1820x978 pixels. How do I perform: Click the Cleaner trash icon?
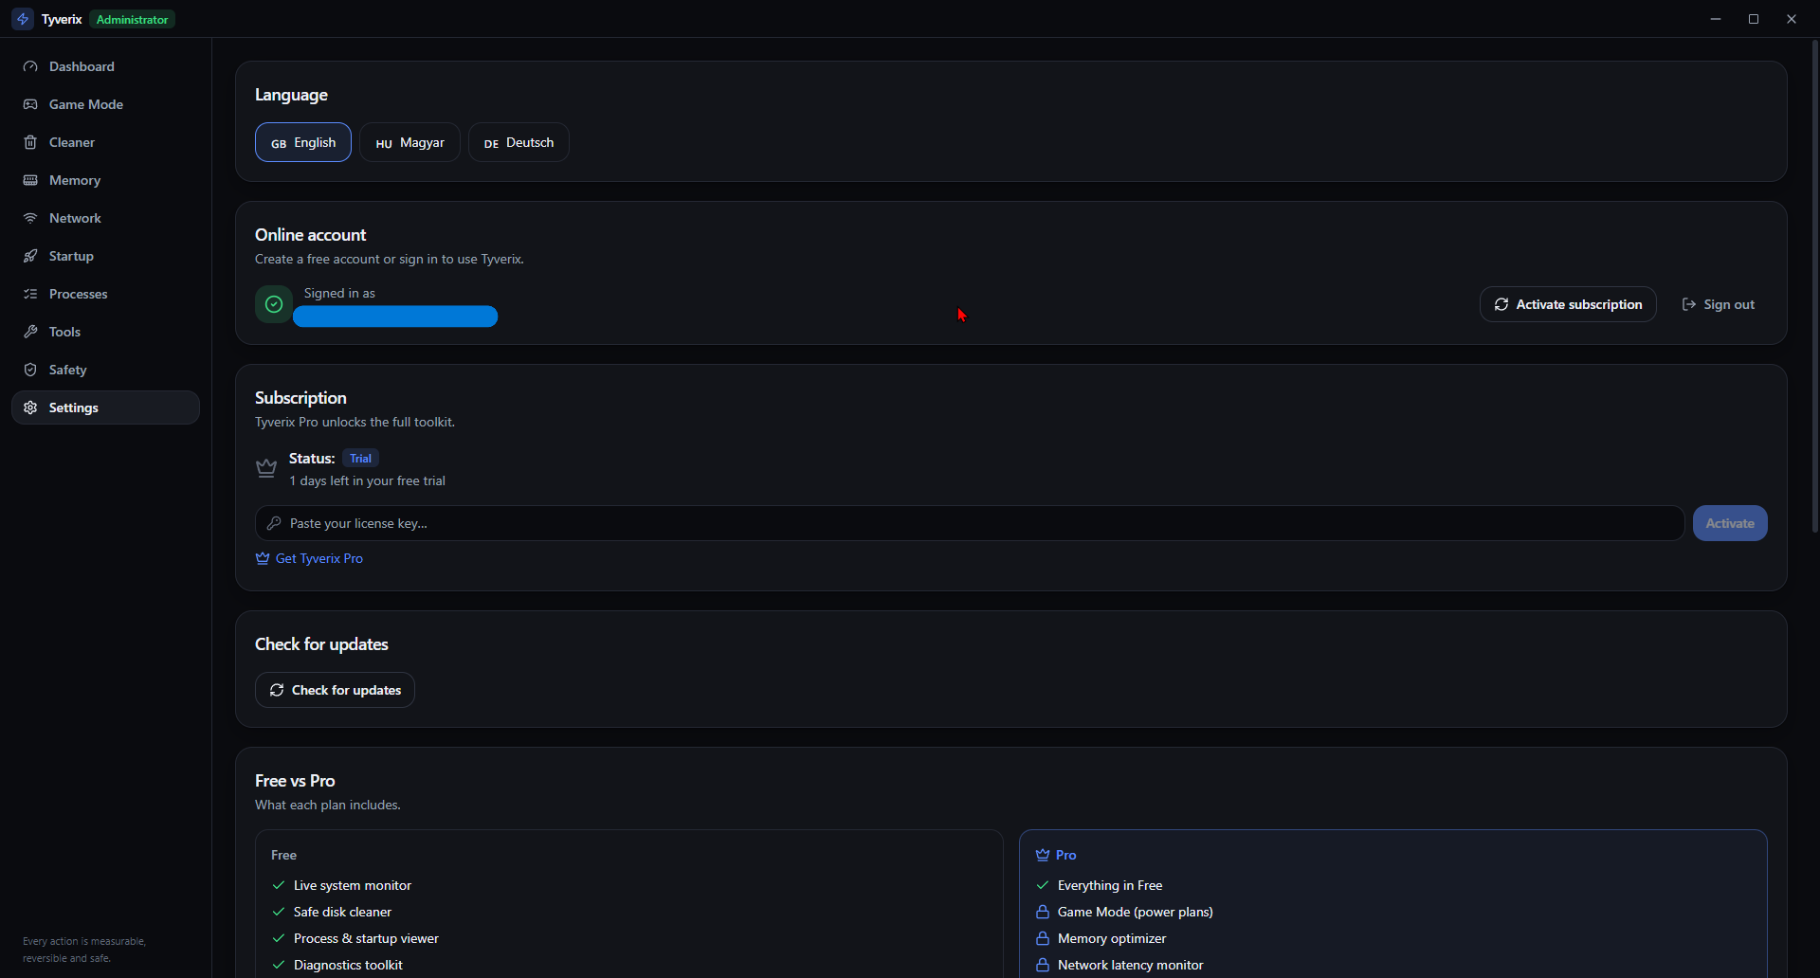30,142
